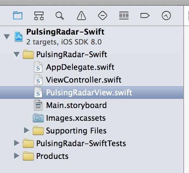Show the Debug navigator lines icon
Image resolution: width=189 pixels, height=173 pixels.
point(124,16)
